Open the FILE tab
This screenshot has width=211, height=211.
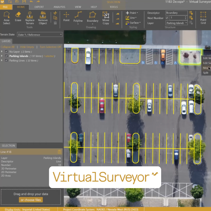pos(6,7)
